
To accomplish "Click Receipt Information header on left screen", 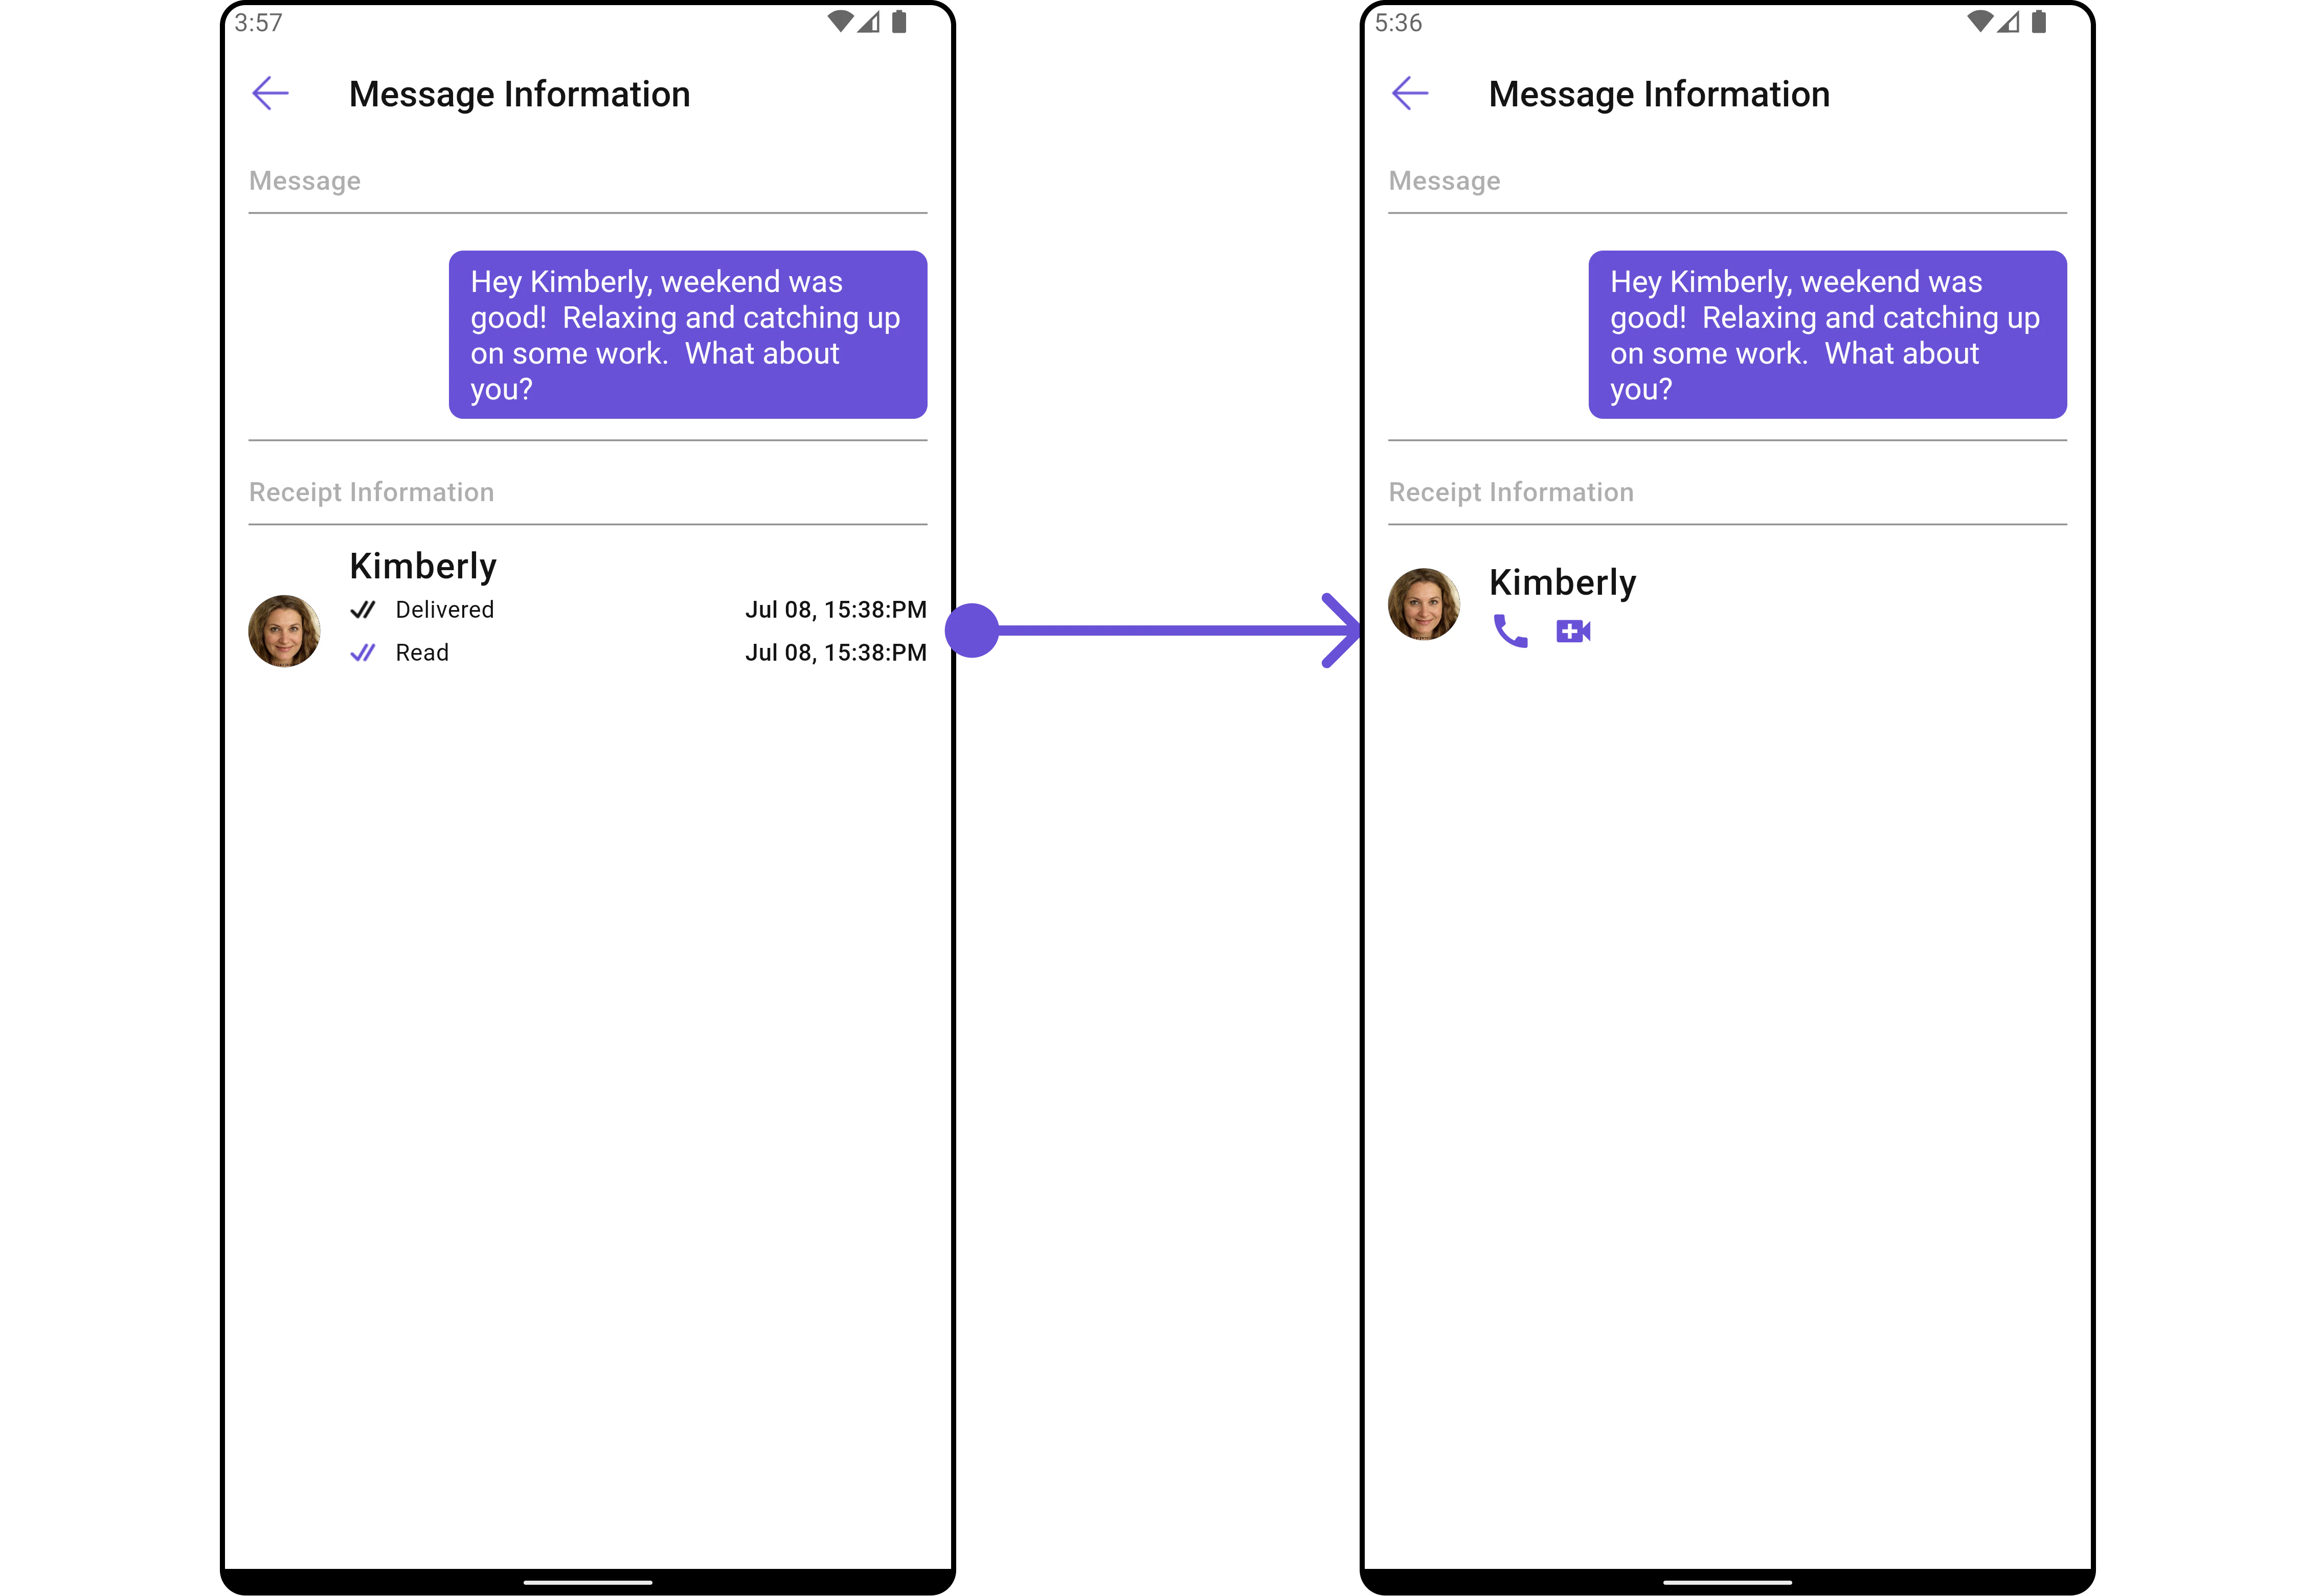I will click(x=371, y=492).
